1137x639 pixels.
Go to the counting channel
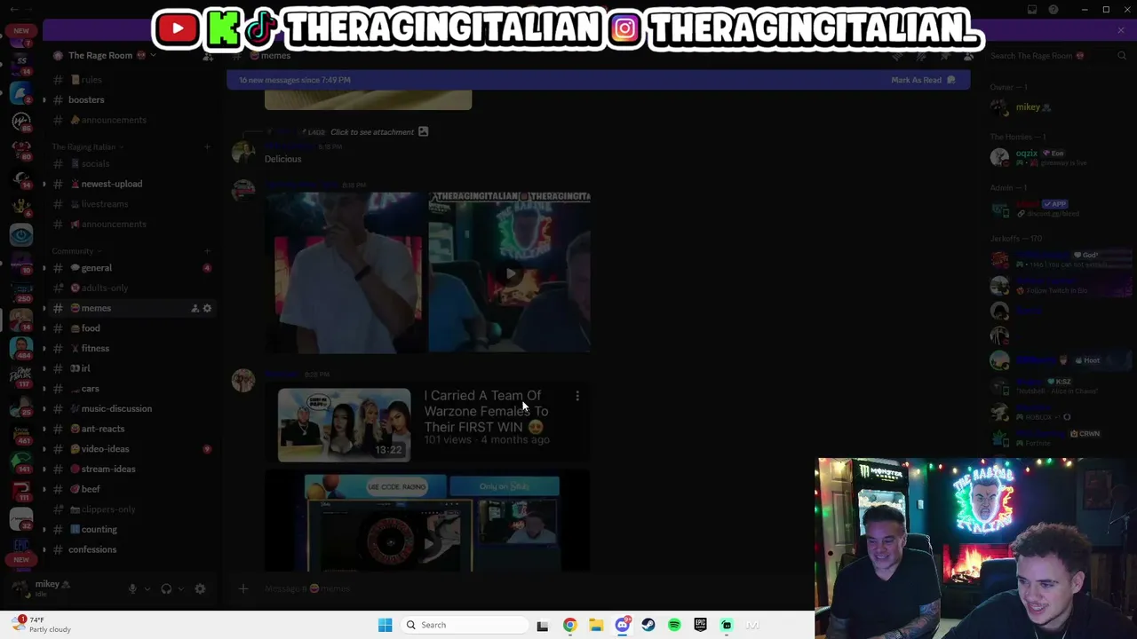(131, 529)
